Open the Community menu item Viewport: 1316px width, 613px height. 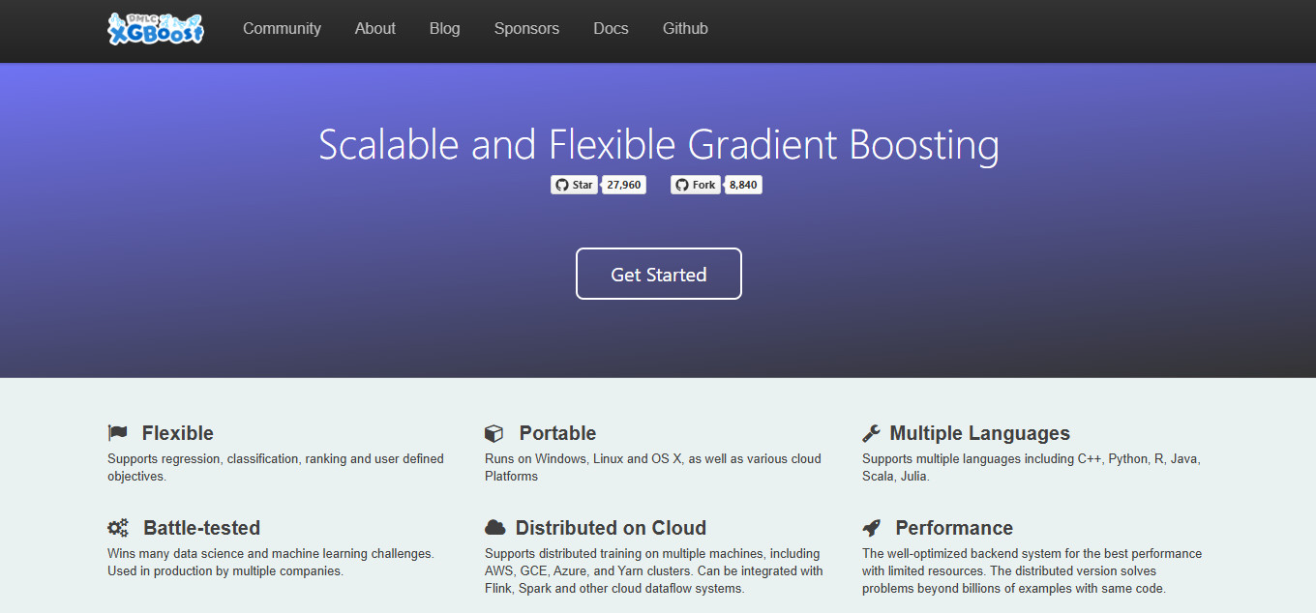[x=282, y=29]
